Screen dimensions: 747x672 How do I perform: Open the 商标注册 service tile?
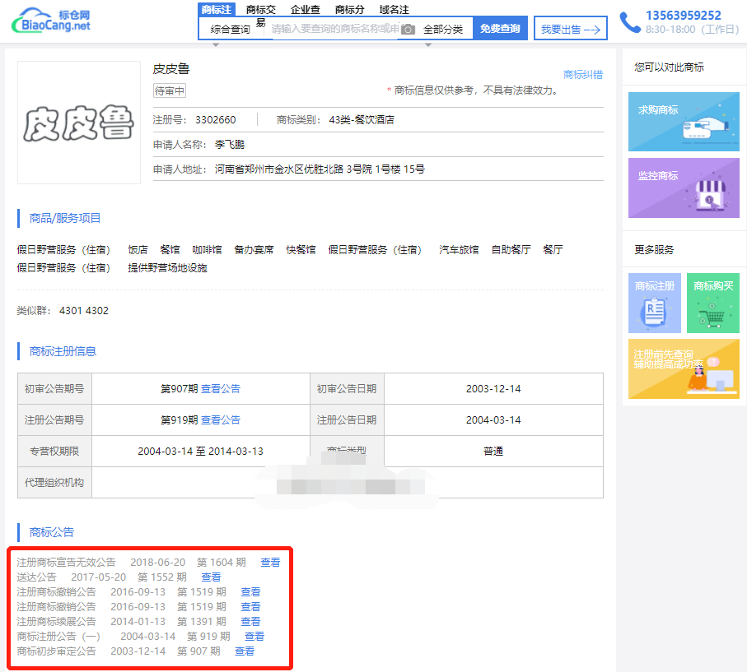click(654, 303)
